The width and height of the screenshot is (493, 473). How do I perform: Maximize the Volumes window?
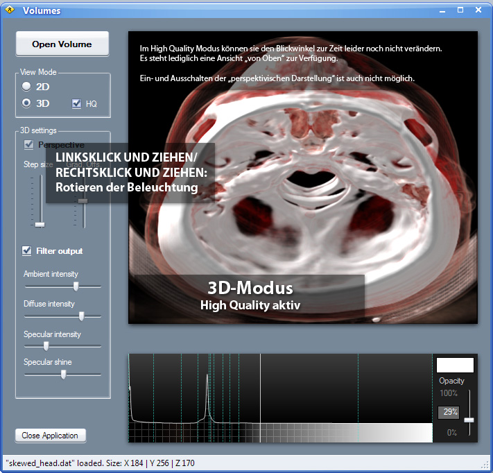(x=460, y=10)
